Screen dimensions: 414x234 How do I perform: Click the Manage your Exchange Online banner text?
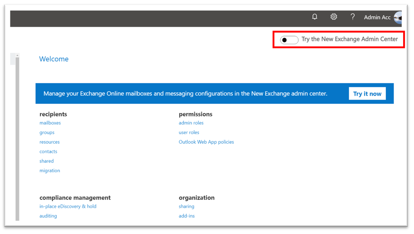(185, 94)
